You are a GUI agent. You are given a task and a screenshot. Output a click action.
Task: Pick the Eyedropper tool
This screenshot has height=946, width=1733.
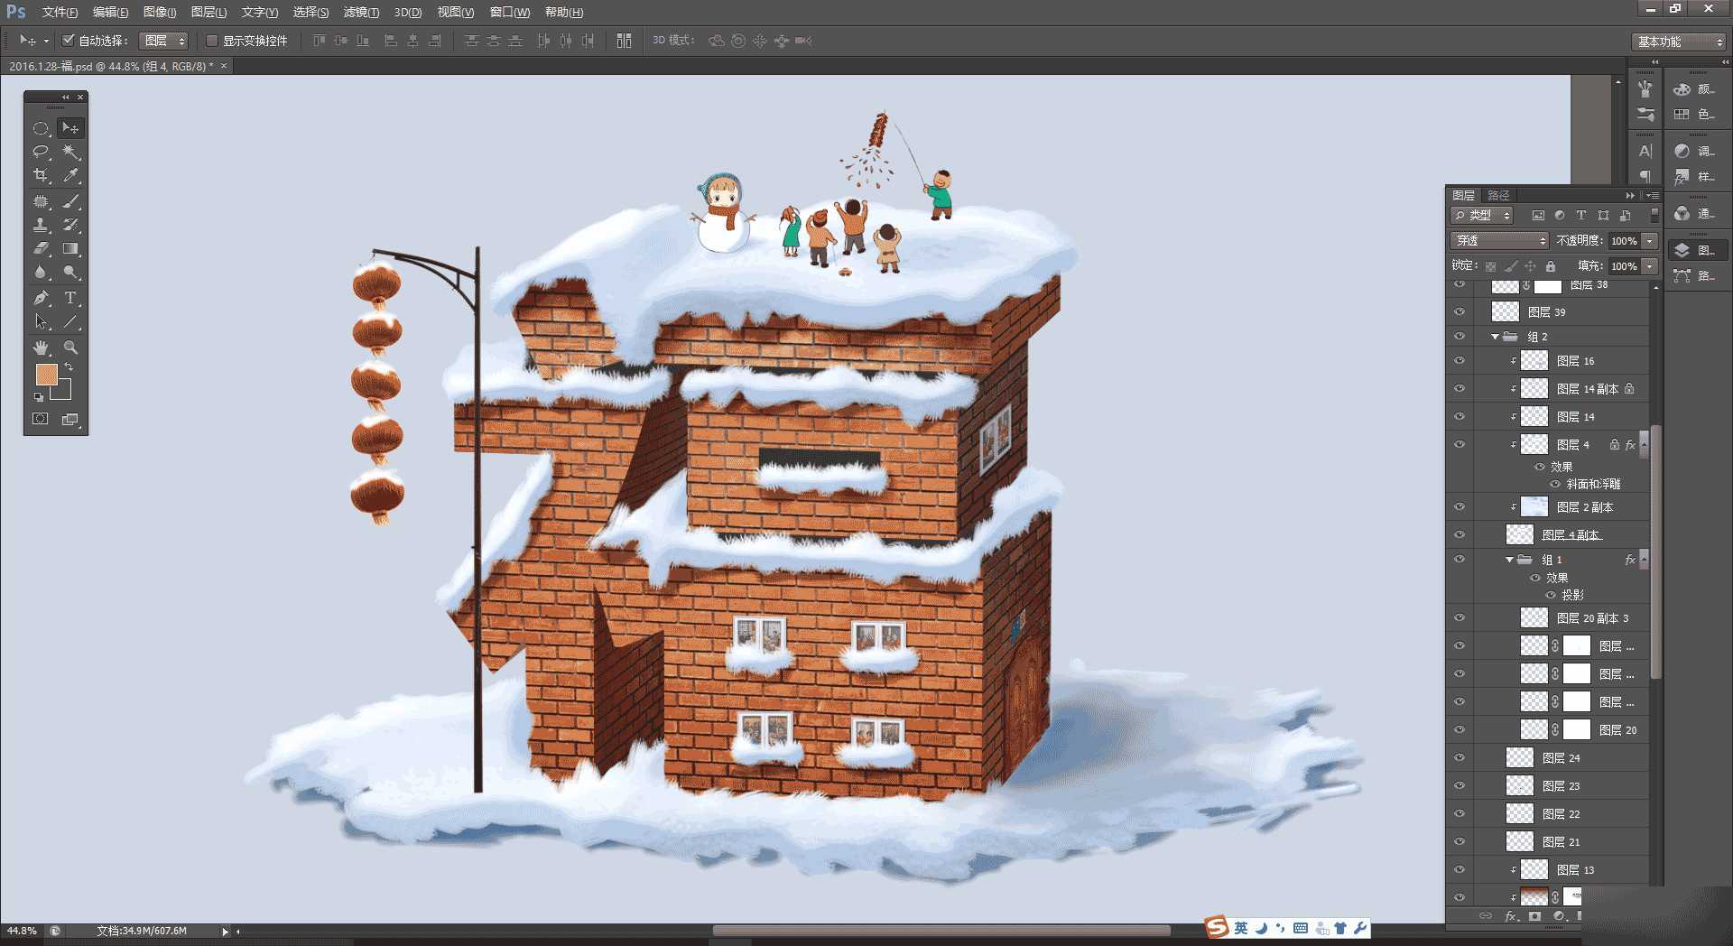coord(70,175)
